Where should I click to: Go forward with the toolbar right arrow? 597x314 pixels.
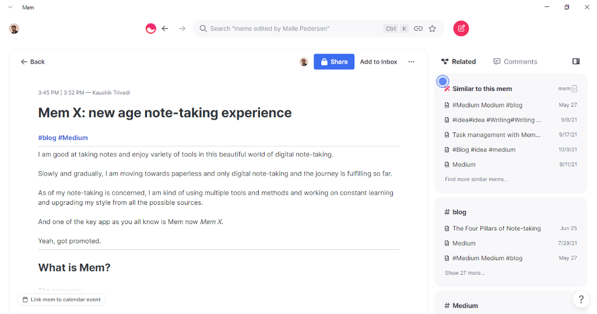(x=182, y=29)
